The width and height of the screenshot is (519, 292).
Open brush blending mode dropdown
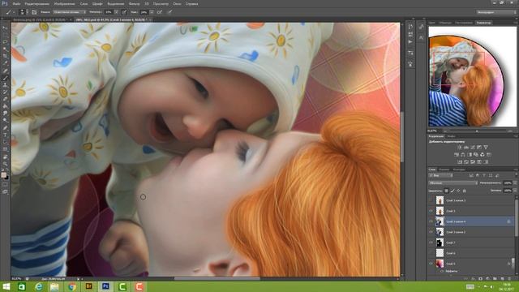click(x=70, y=12)
